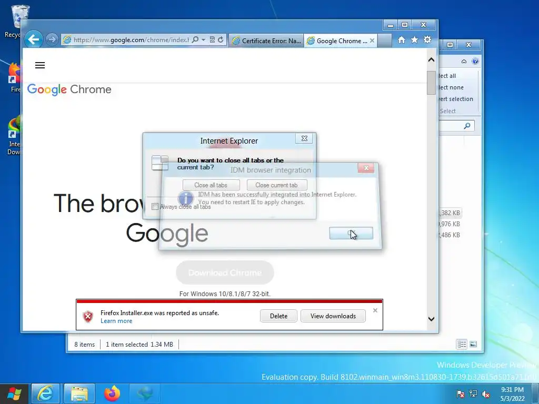539x404 pixels.
Task: Switch to the Certificate Error tab
Action: [x=266, y=41]
